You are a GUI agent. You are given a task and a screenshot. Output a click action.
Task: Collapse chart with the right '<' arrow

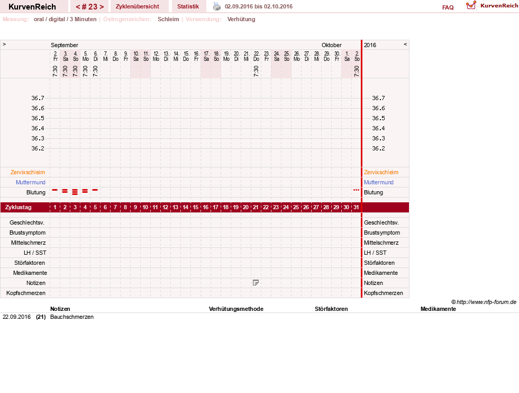pos(405,44)
